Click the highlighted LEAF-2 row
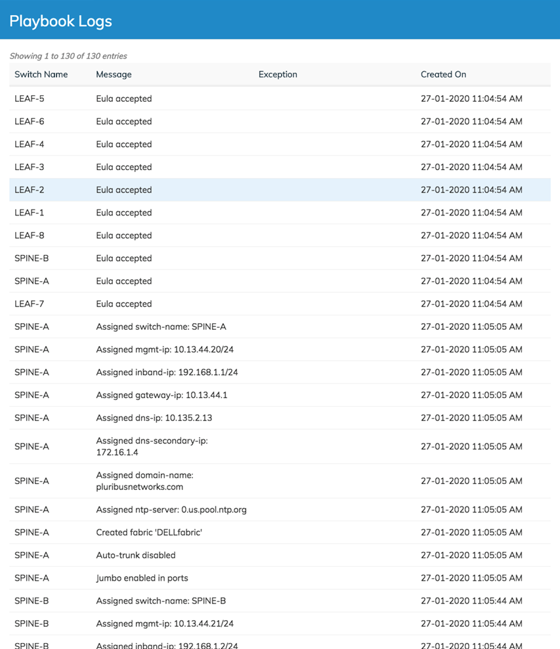The height and width of the screenshot is (649, 560). click(x=280, y=190)
